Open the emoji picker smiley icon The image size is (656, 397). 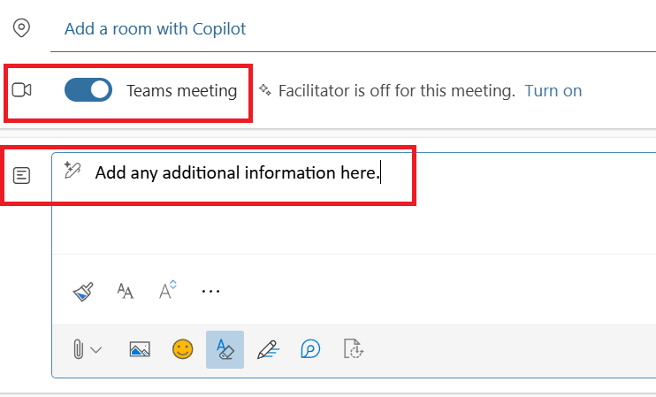click(x=183, y=349)
